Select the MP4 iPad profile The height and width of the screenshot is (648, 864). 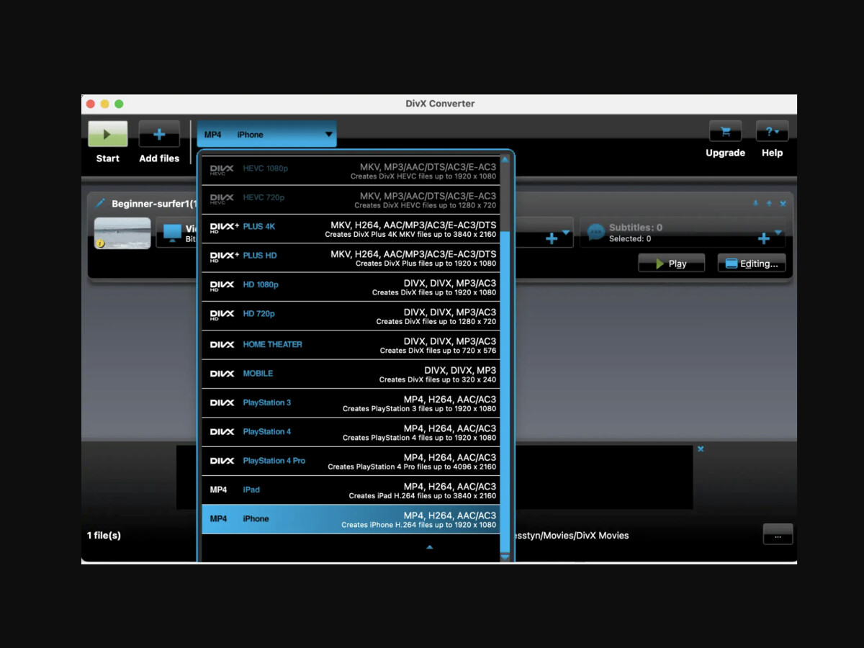click(x=351, y=490)
